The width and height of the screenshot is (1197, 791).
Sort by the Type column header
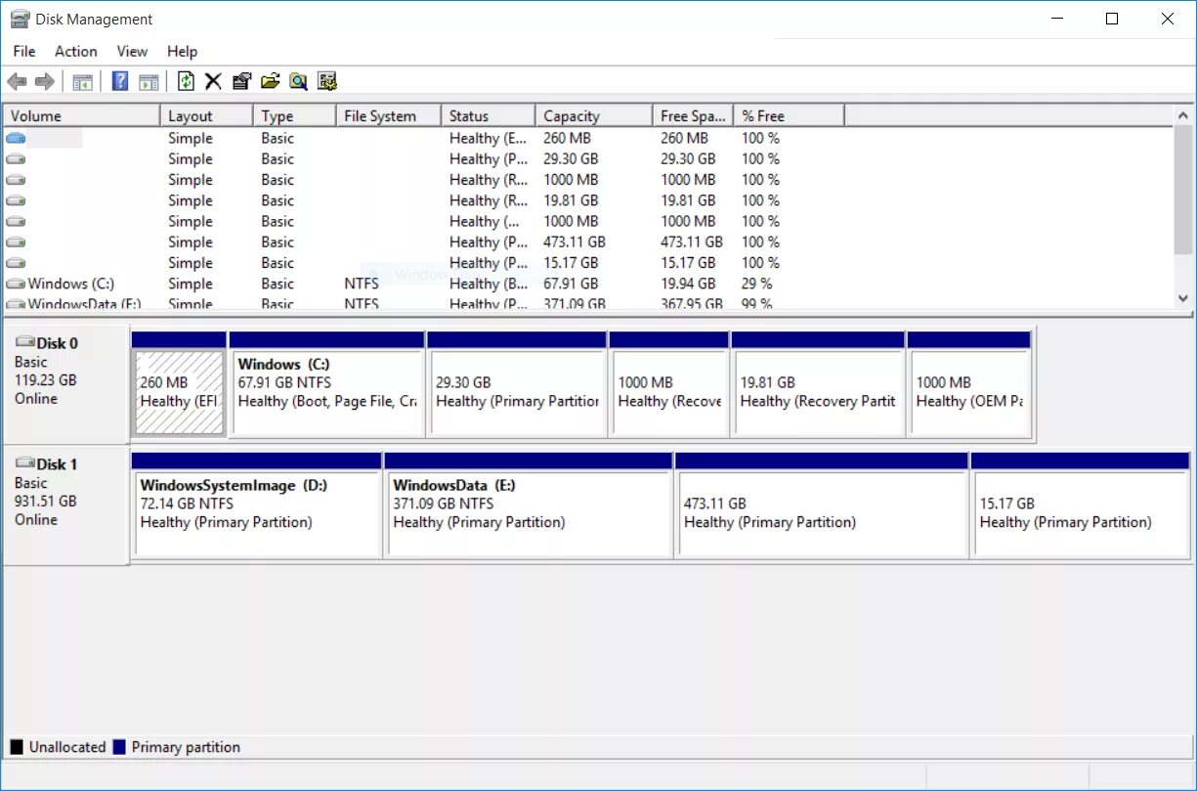click(x=294, y=115)
